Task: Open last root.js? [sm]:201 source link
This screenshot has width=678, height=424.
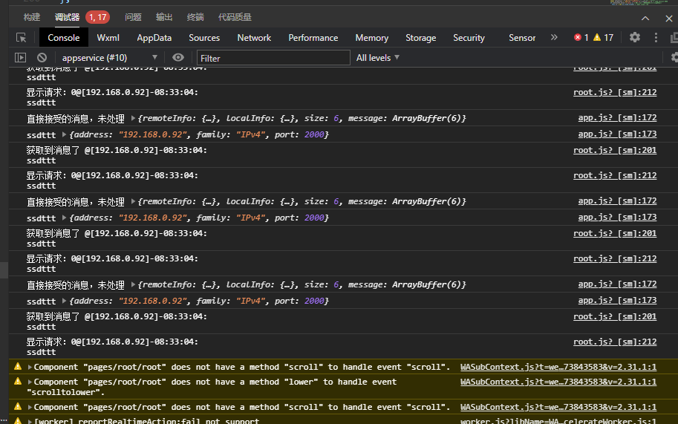Action: coord(615,316)
